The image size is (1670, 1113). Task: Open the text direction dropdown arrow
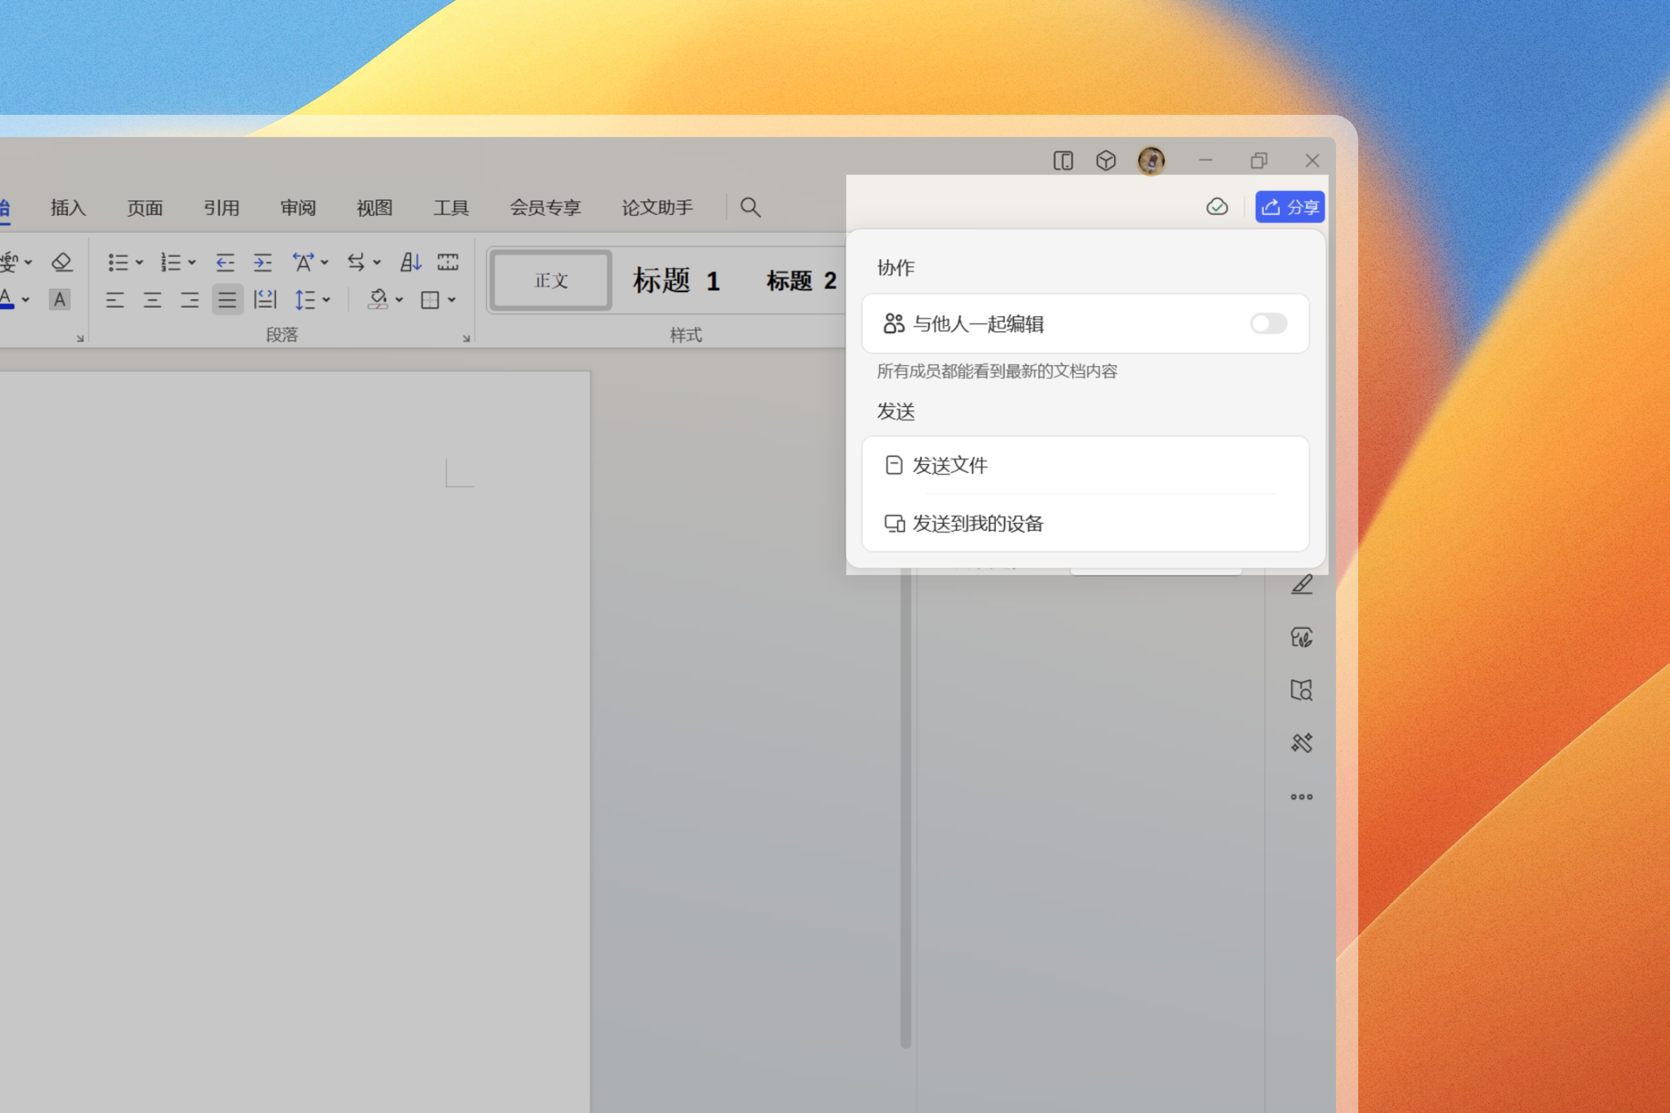[x=377, y=263]
